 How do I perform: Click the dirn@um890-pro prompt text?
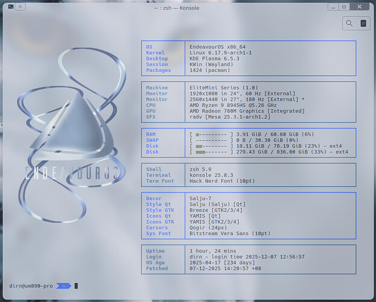point(31,286)
